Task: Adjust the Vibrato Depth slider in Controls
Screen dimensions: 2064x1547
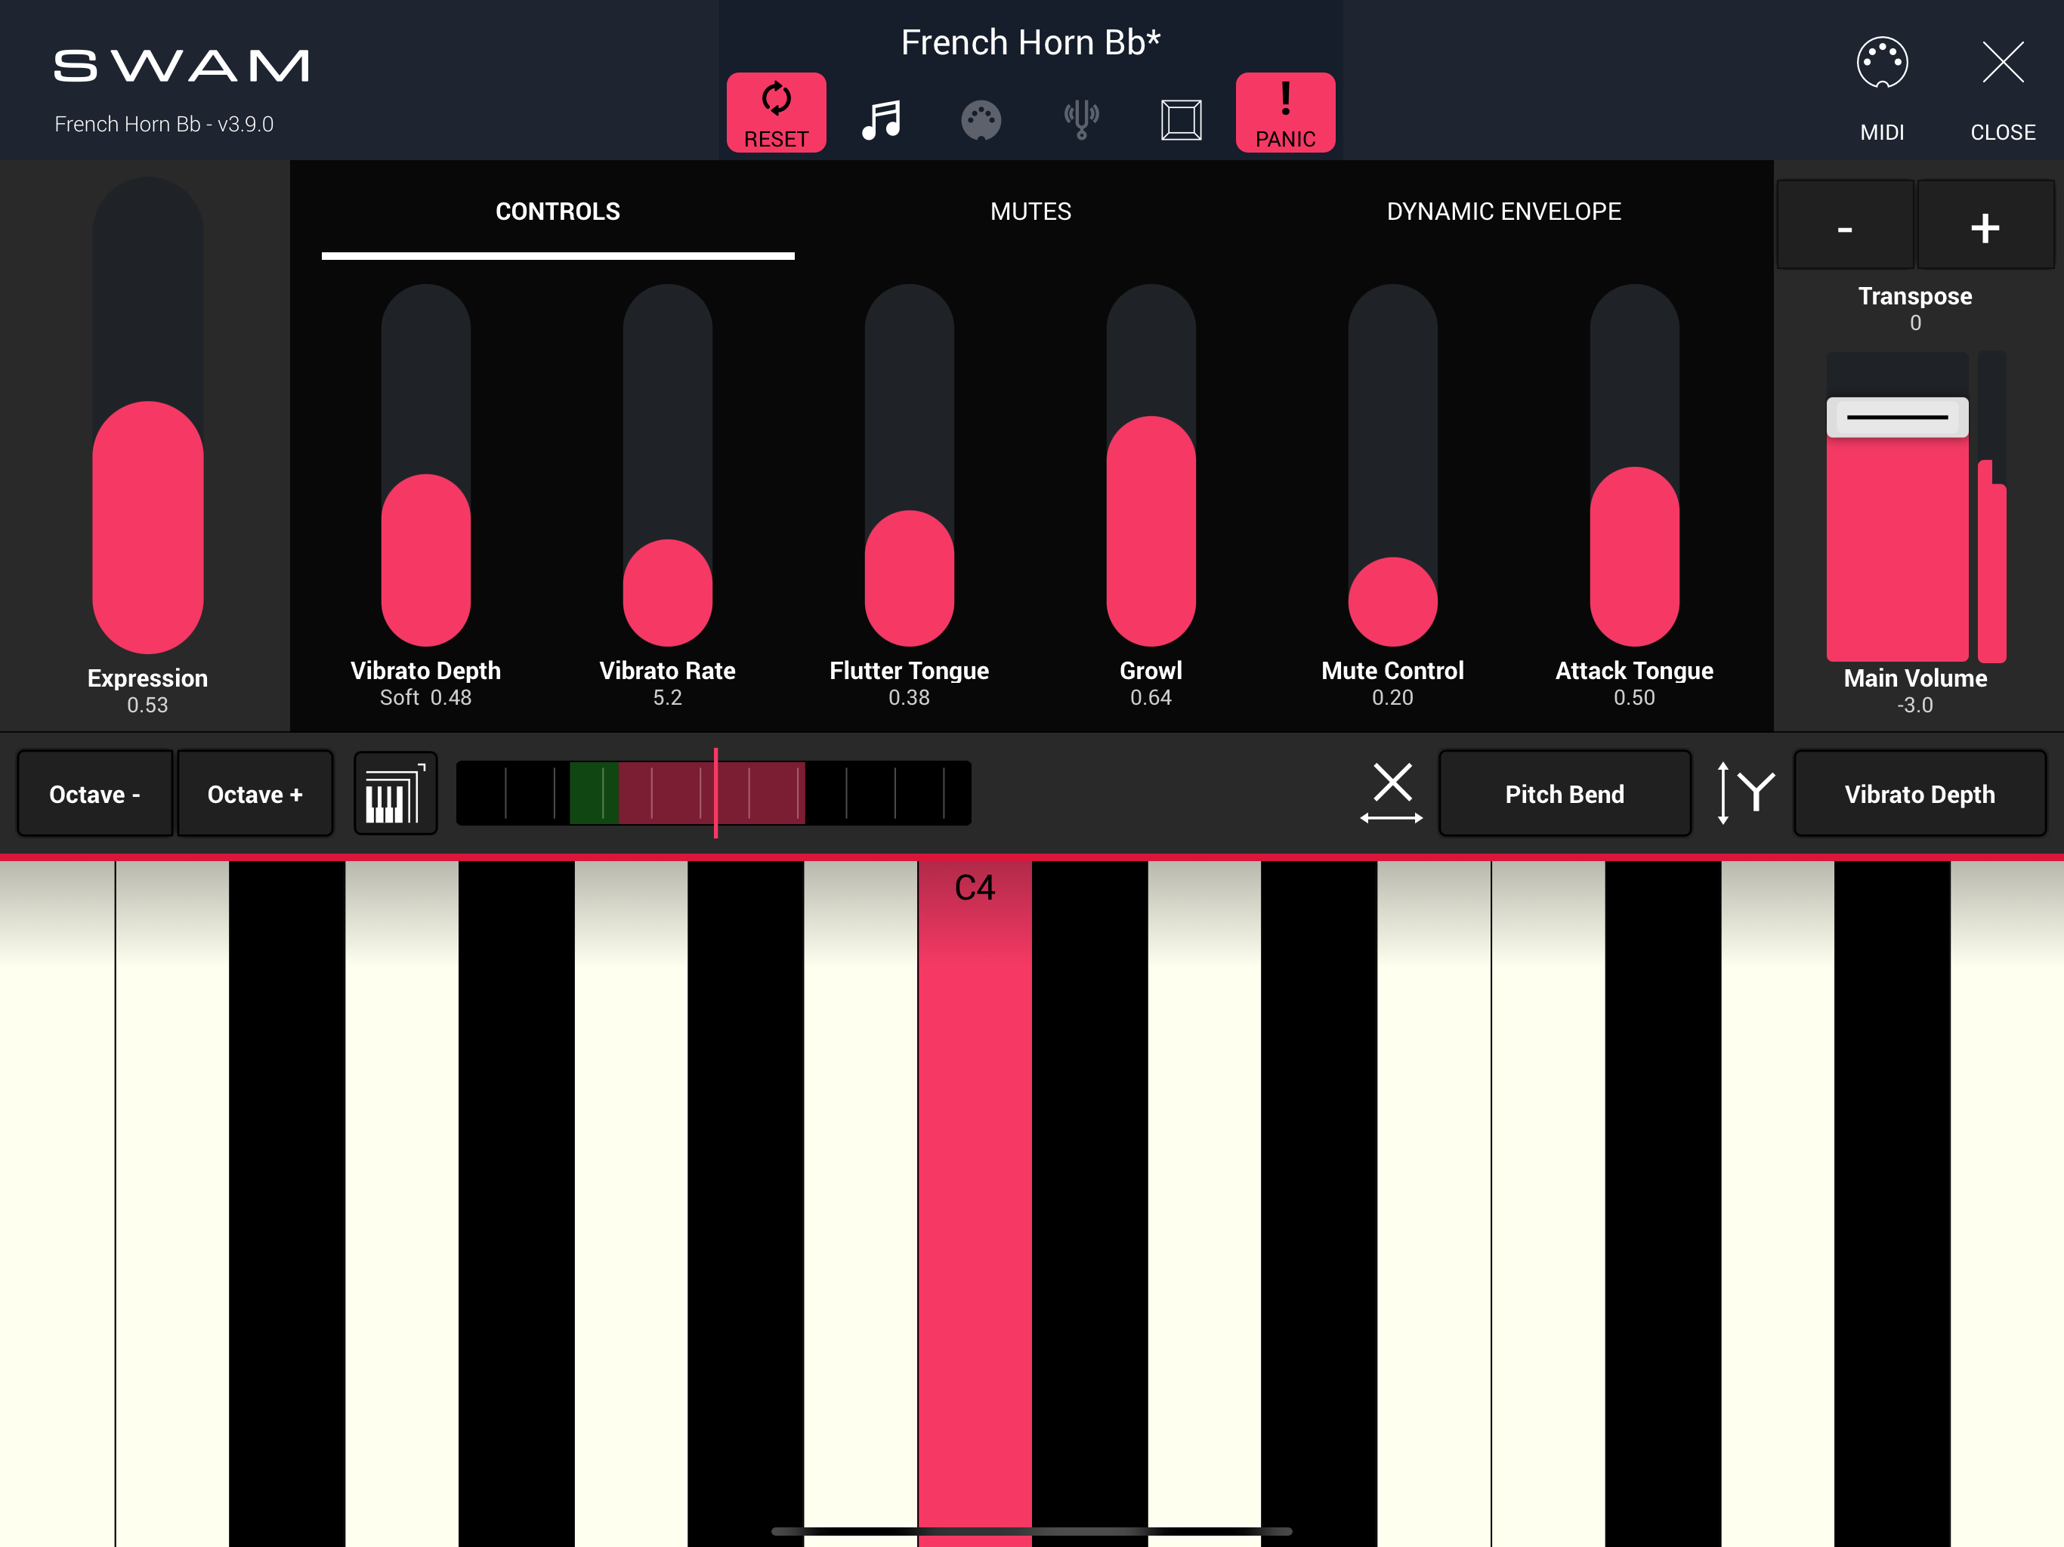Action: click(x=425, y=465)
